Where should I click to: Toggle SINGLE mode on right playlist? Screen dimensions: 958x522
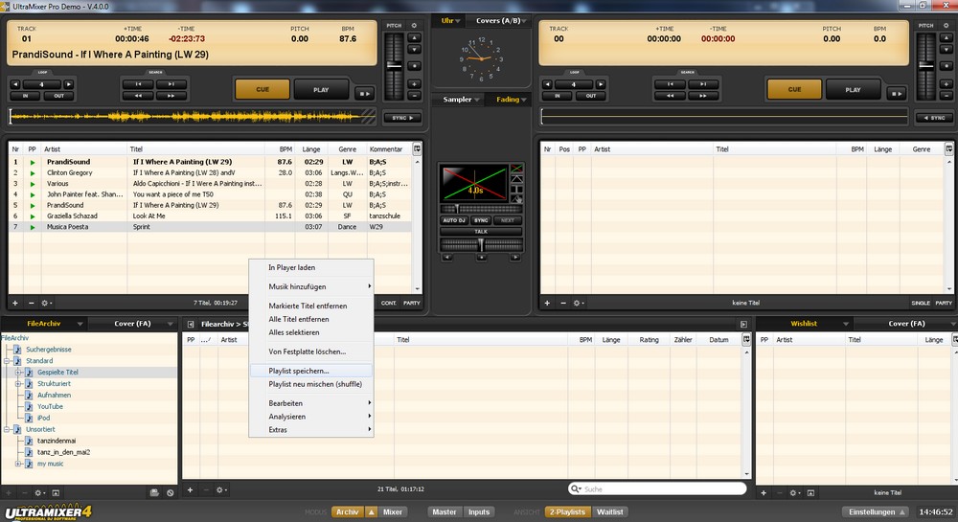(x=921, y=303)
